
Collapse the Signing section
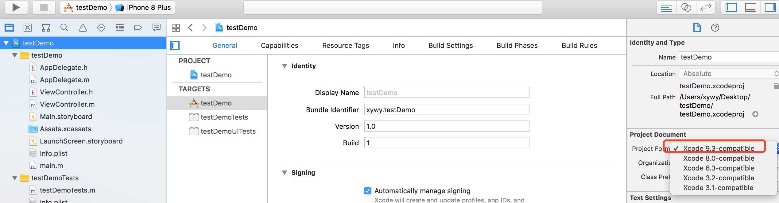[285, 173]
